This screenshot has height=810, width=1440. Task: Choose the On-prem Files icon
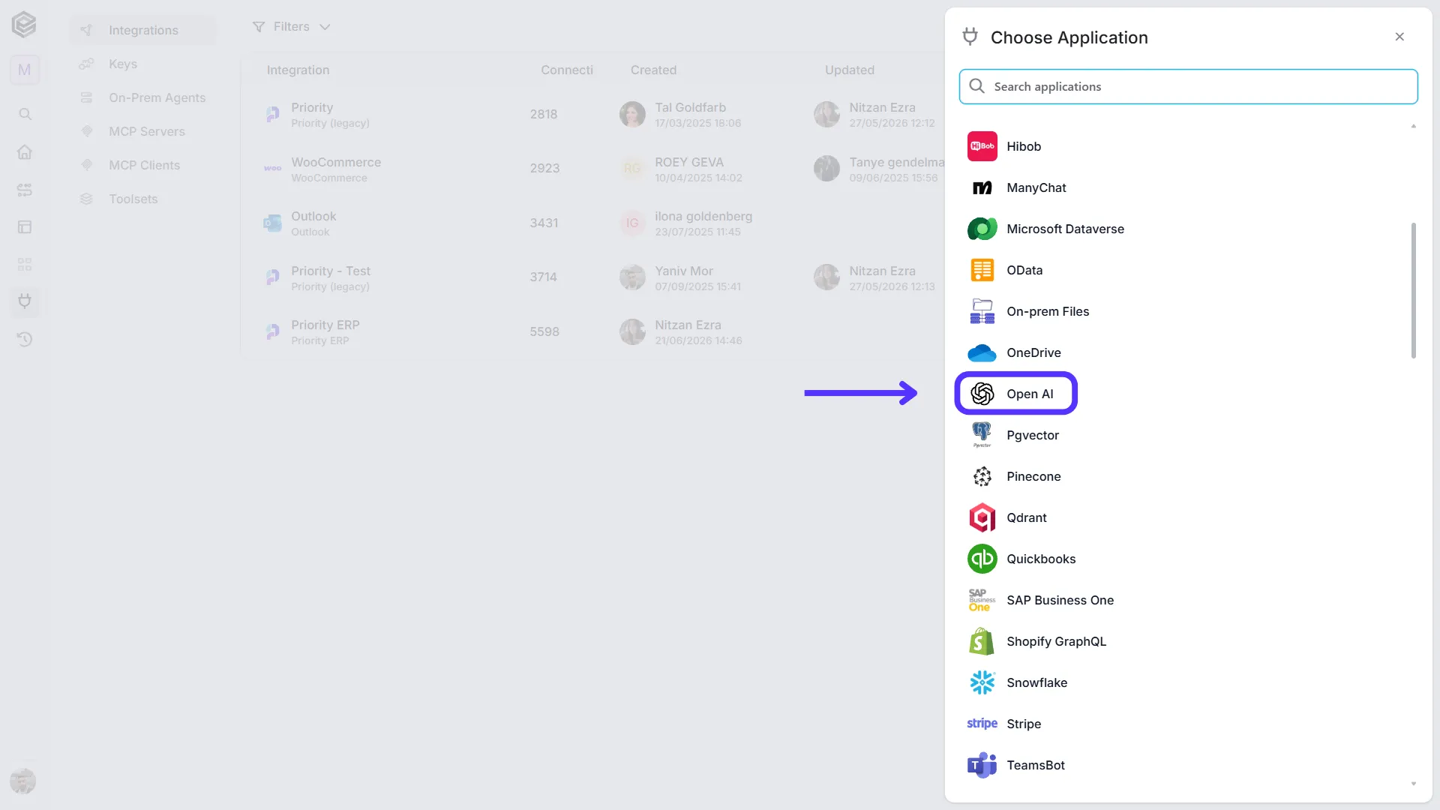coord(982,311)
